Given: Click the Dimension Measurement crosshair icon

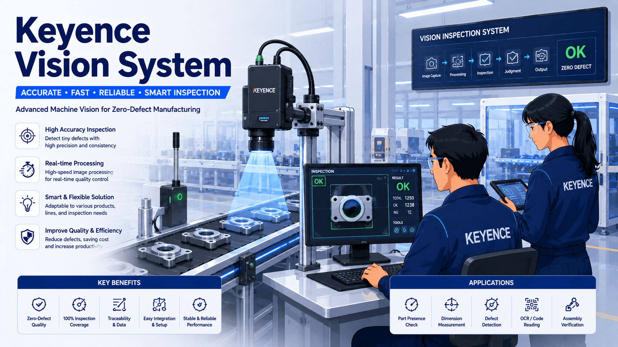Looking at the screenshot, I should coord(451,305).
